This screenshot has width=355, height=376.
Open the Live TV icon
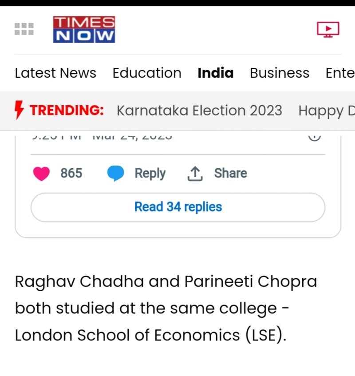click(328, 29)
